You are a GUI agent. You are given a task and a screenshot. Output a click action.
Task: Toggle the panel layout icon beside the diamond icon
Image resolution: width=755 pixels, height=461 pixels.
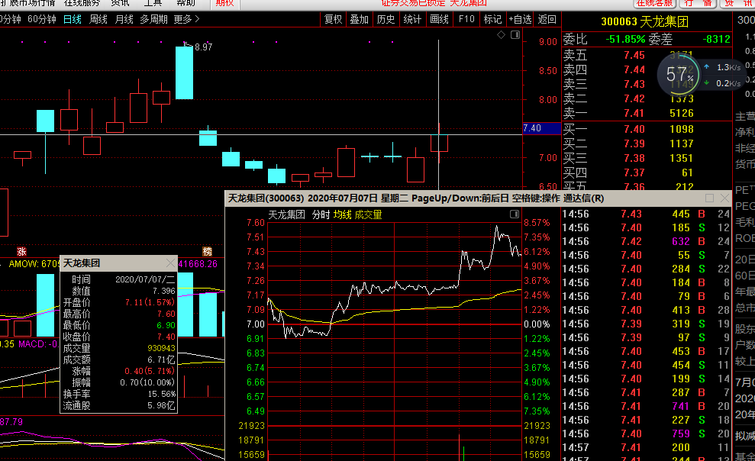click(x=515, y=34)
